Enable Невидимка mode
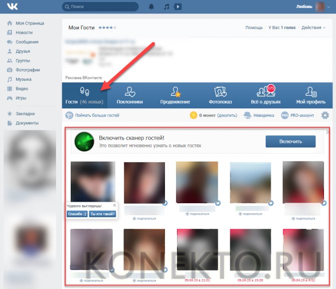The height and width of the screenshot is (289, 336). pyautogui.click(x=259, y=115)
